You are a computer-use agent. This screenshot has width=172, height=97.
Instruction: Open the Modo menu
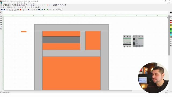click(x=19, y=3)
